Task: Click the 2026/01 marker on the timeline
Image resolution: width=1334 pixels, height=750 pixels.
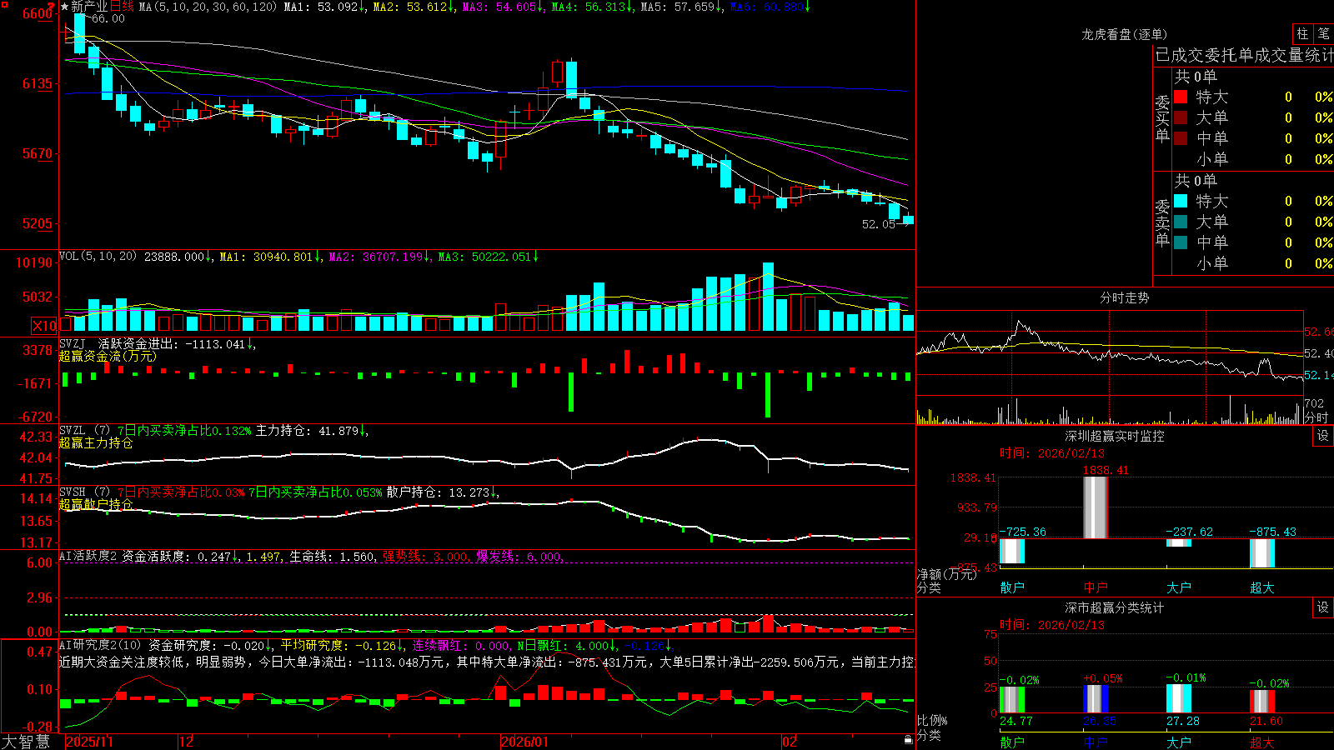Action: pyautogui.click(x=526, y=742)
